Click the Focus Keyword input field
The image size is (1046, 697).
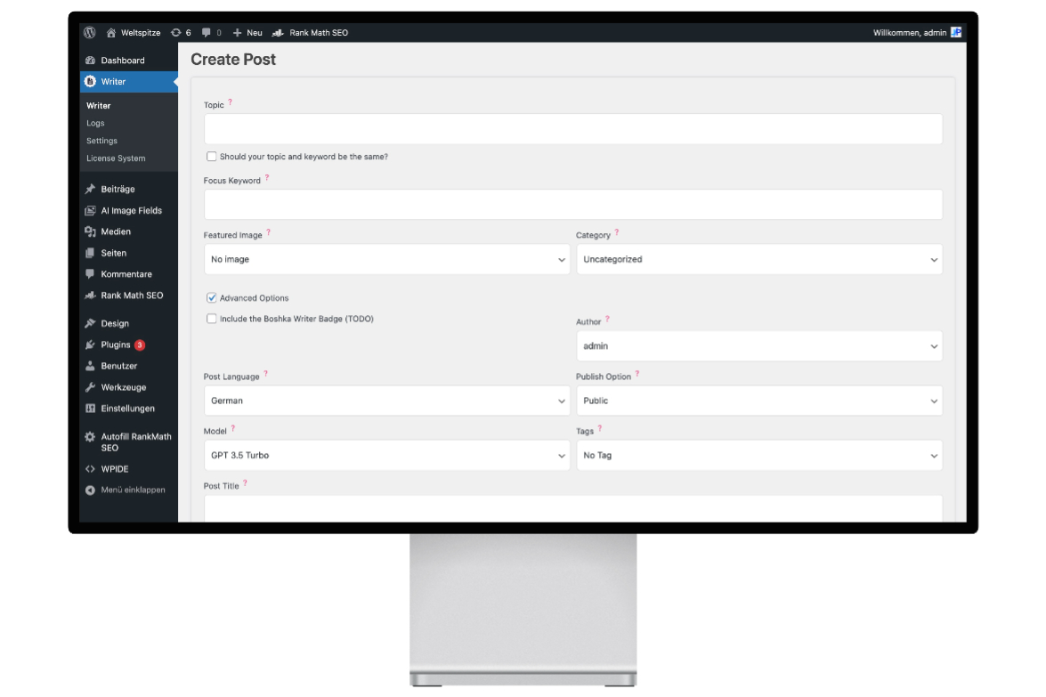point(572,205)
